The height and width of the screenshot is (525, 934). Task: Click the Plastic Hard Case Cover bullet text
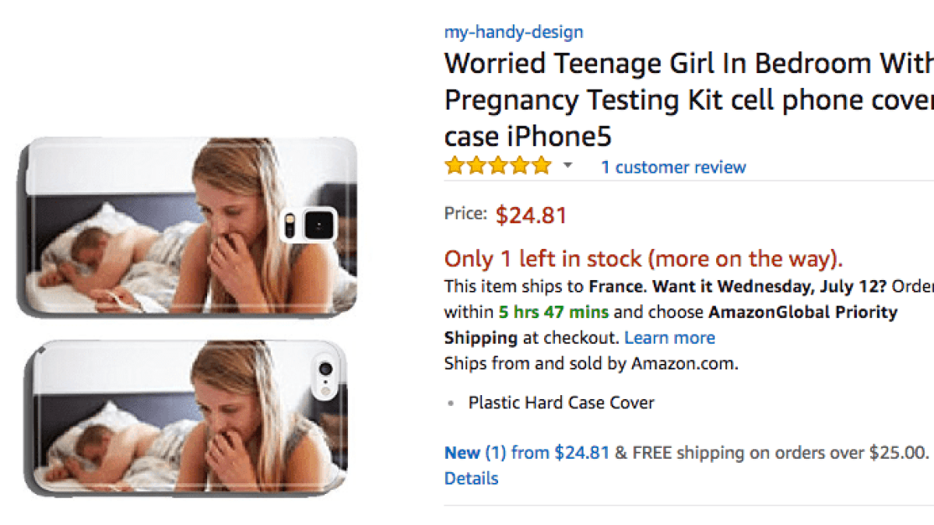click(x=561, y=403)
